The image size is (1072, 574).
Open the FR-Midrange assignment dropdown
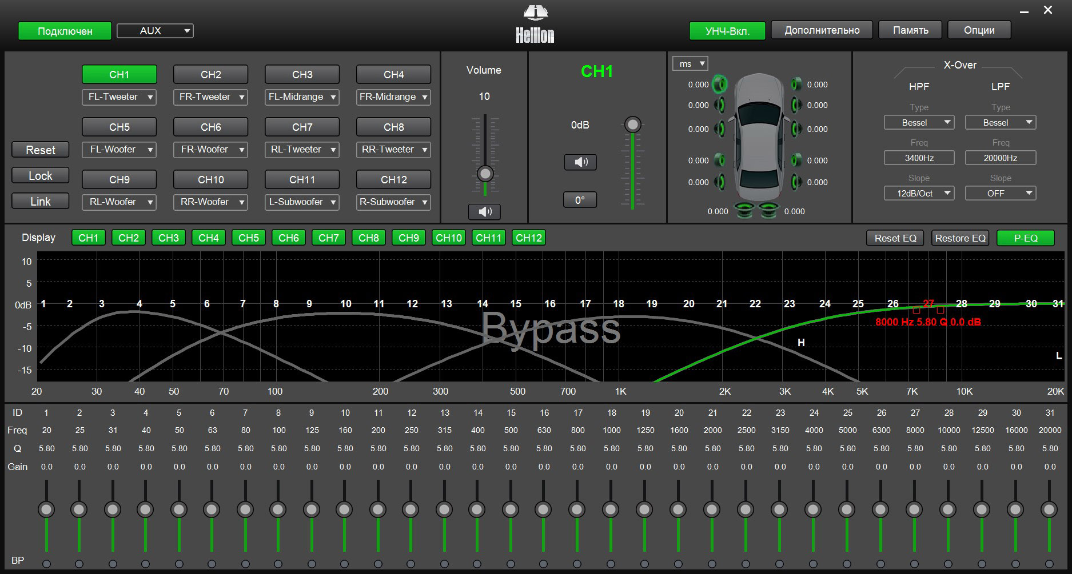point(393,97)
